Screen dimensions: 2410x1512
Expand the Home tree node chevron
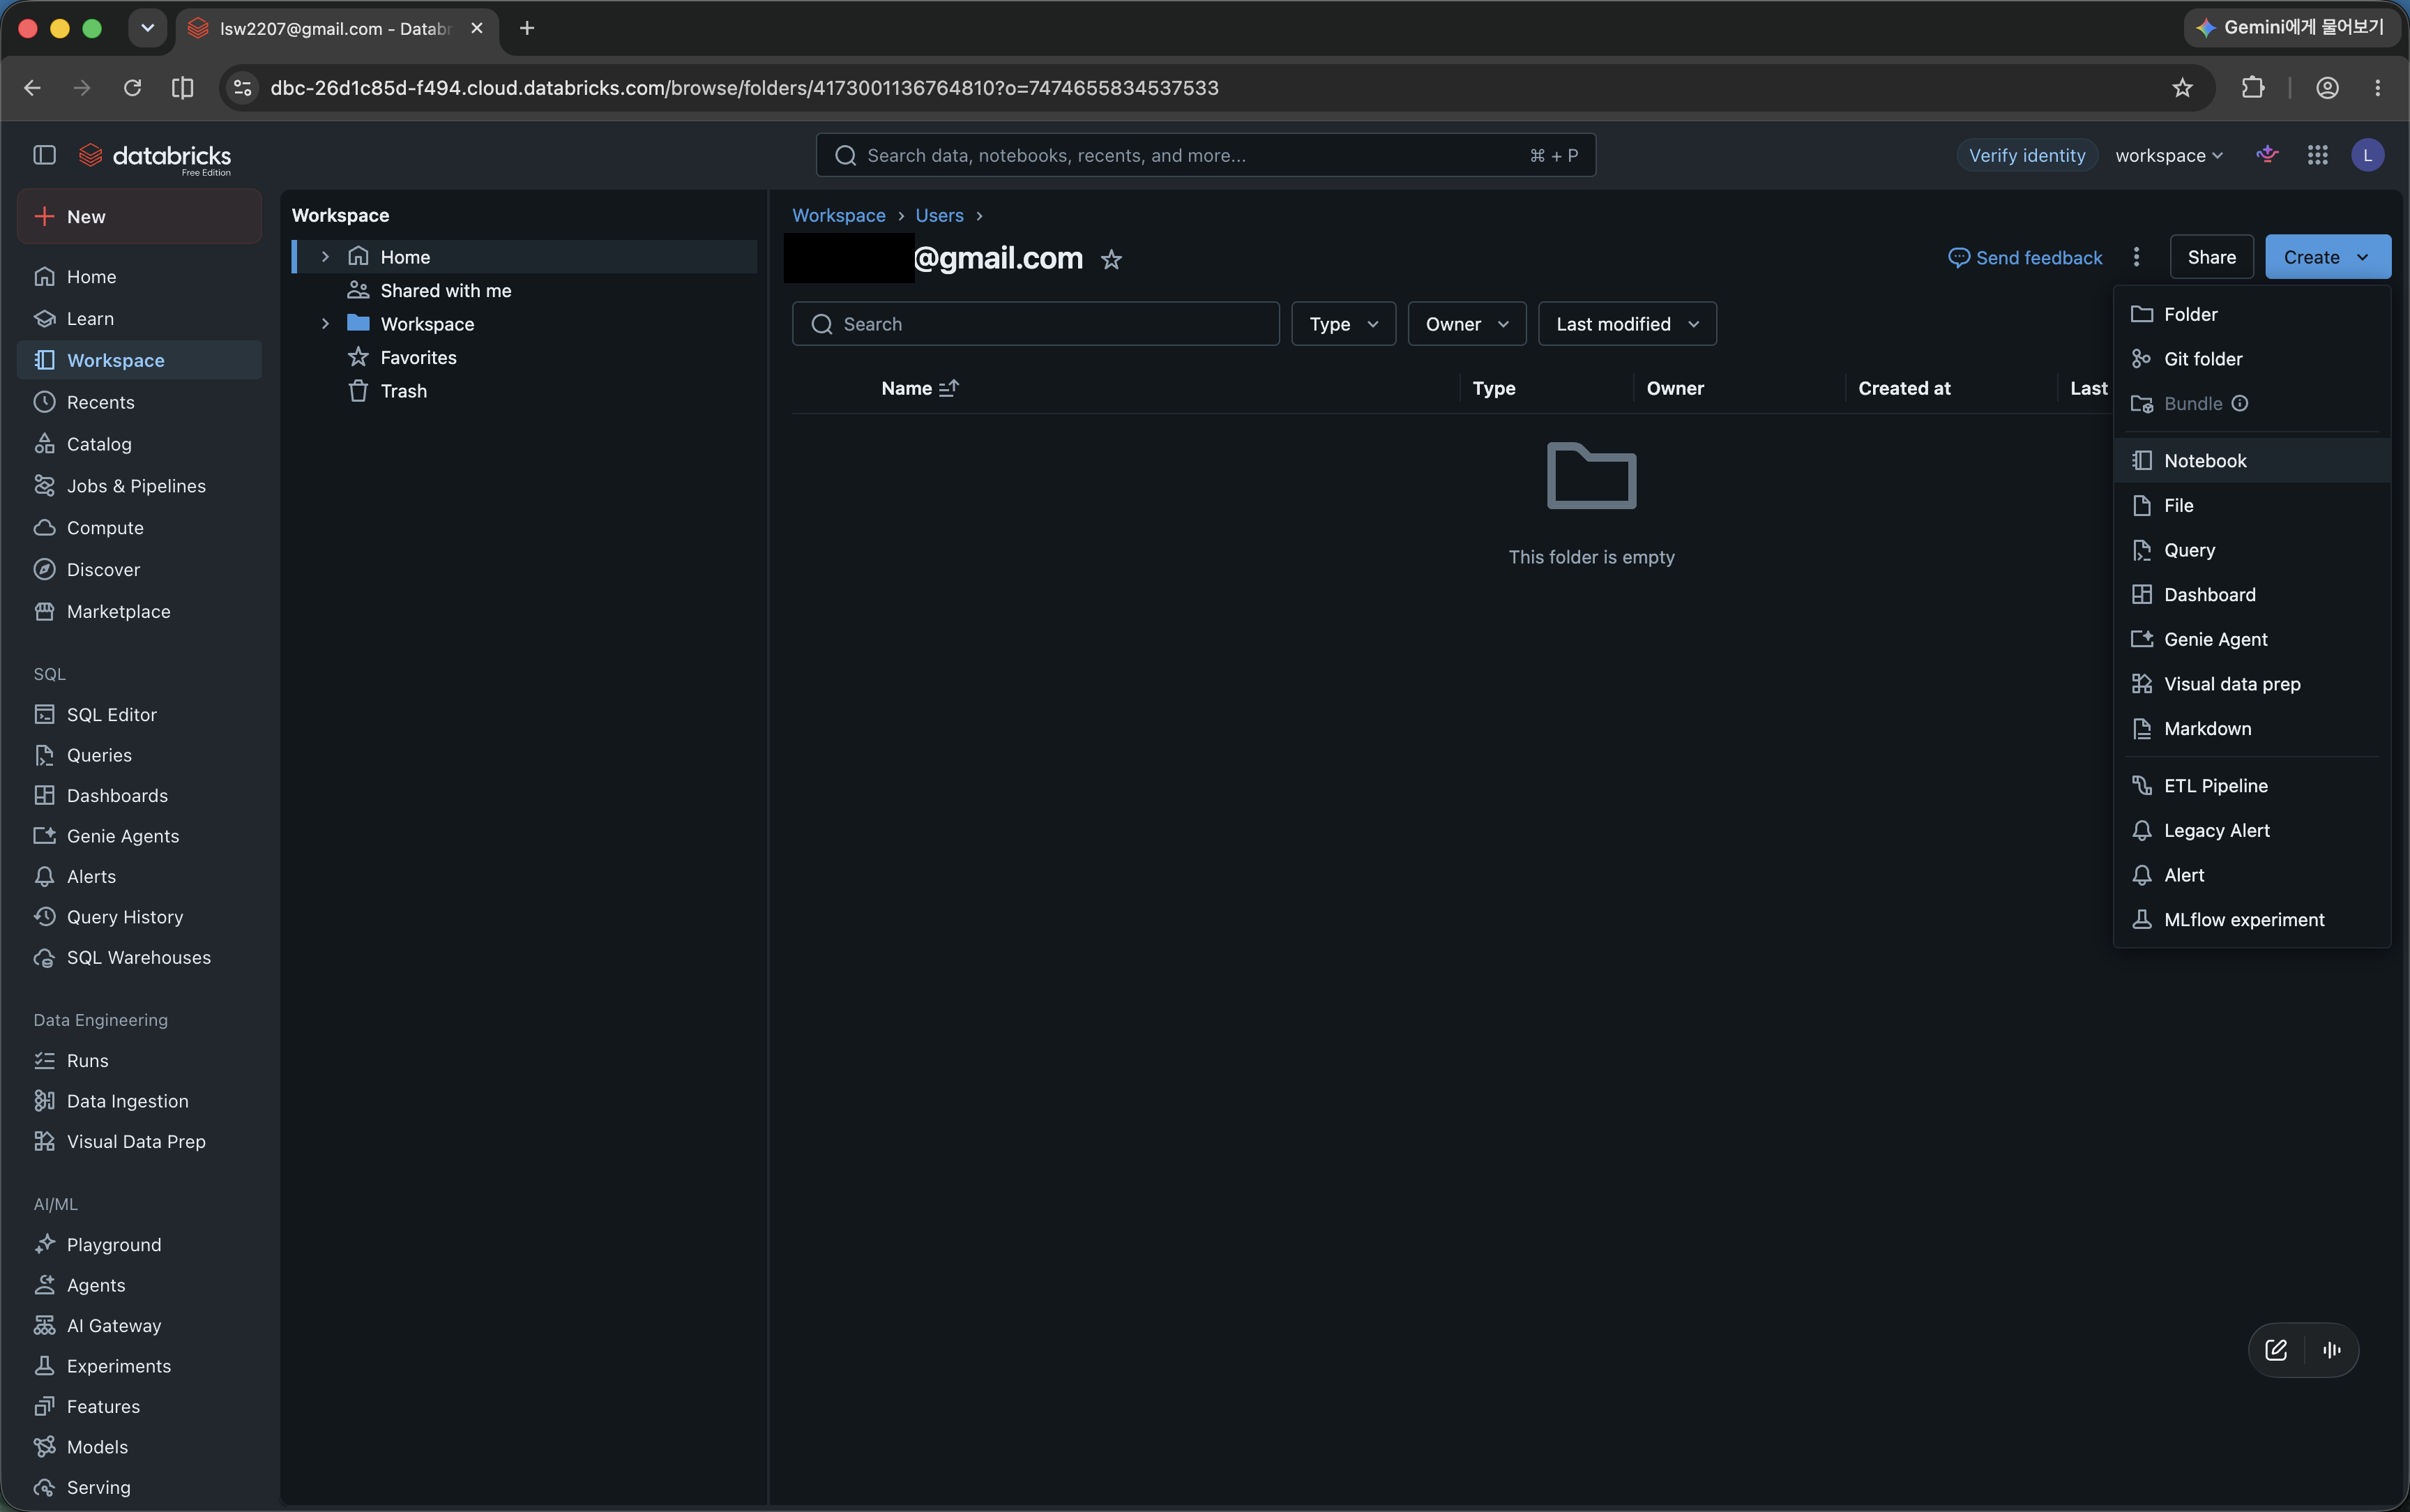325,257
